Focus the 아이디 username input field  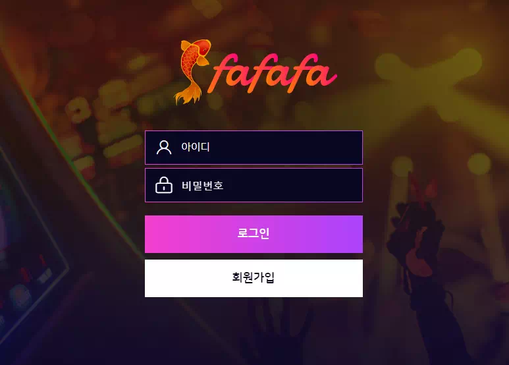[x=254, y=148]
